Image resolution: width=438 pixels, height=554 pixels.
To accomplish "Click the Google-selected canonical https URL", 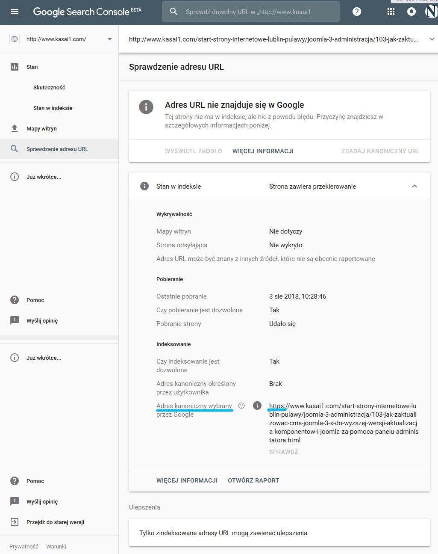I will (344, 423).
